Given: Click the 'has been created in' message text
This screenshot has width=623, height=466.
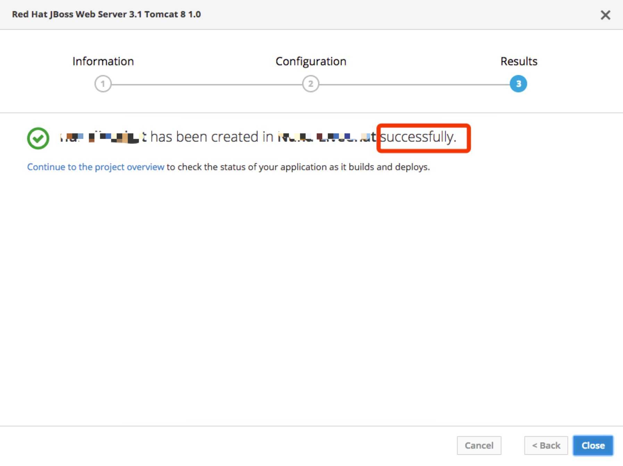Looking at the screenshot, I should point(212,137).
